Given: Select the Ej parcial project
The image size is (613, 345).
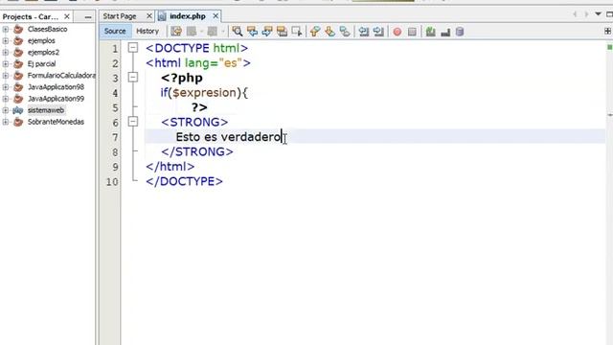Looking at the screenshot, I should (41, 64).
